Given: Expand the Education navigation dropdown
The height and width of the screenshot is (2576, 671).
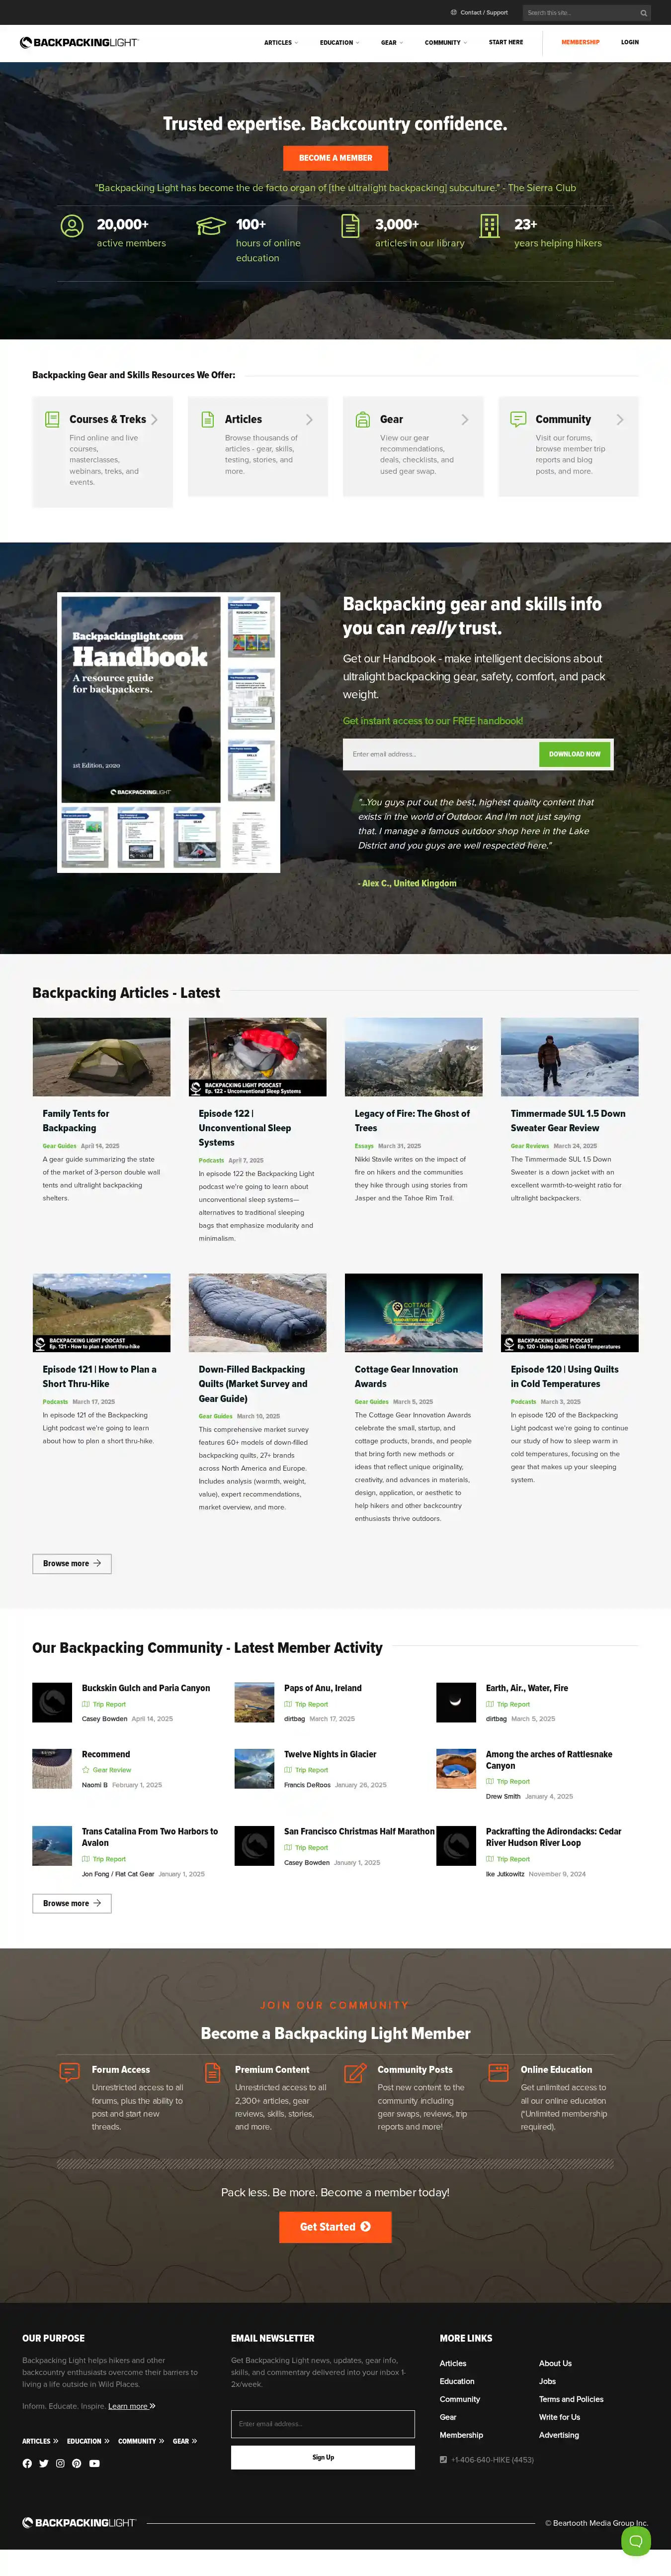Looking at the screenshot, I should 339,43.
